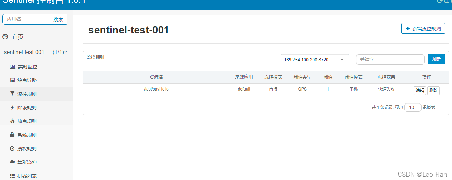
Task: Collapse the sentinel-test-001 app chevron
Action: pyautogui.click(x=66, y=52)
